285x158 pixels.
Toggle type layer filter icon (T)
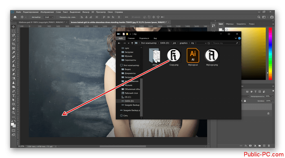pyautogui.click(x=256, y=91)
